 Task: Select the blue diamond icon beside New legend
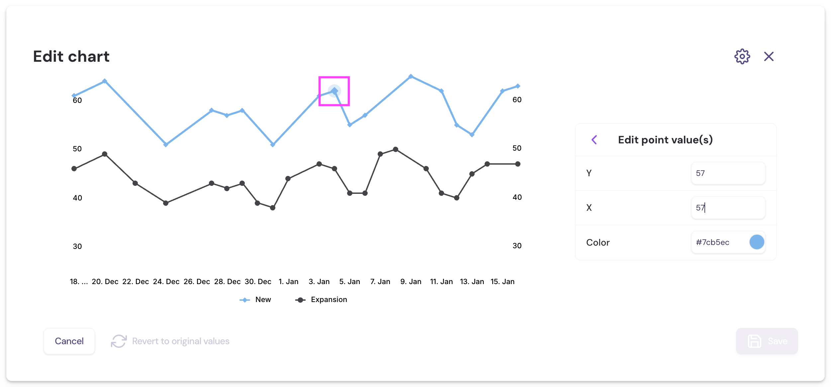pos(244,299)
